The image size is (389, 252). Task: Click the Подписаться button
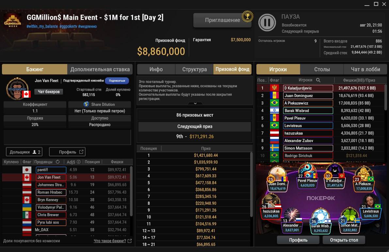117,81
